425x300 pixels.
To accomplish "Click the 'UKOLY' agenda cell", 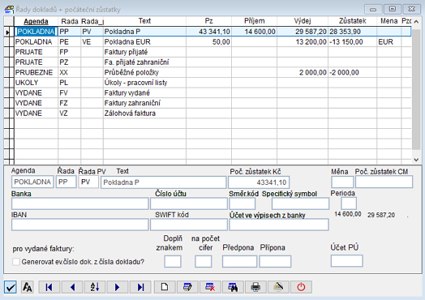I will pos(36,83).
